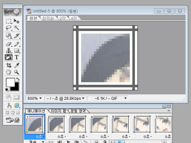Select the Eyedropper tool
The width and height of the screenshot is (191, 143).
coord(16,65)
